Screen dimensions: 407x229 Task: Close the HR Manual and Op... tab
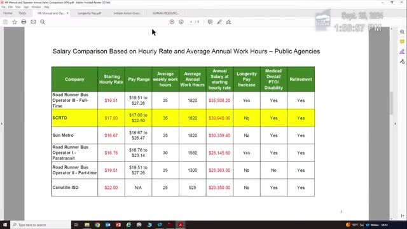pyautogui.click(x=67, y=13)
